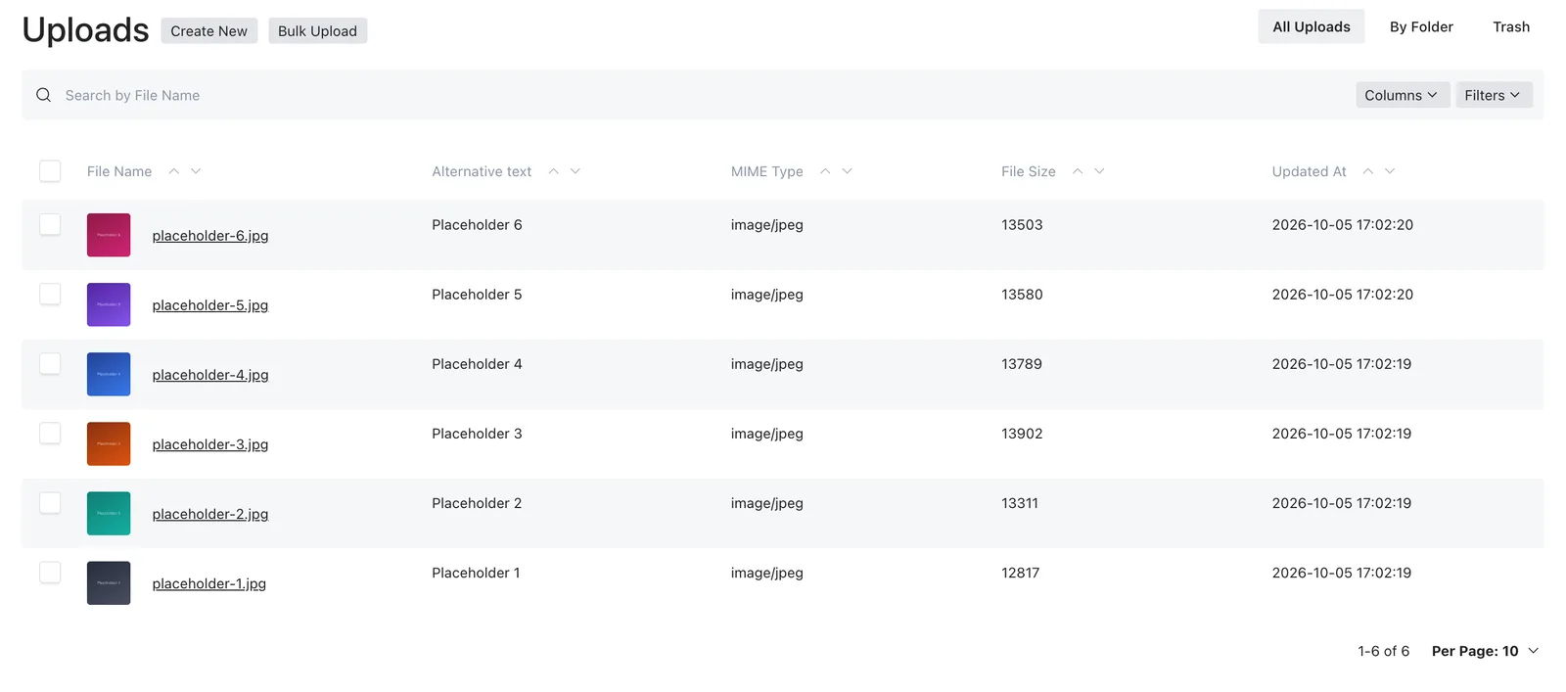
Task: Open the Trash view
Action: pos(1511,26)
